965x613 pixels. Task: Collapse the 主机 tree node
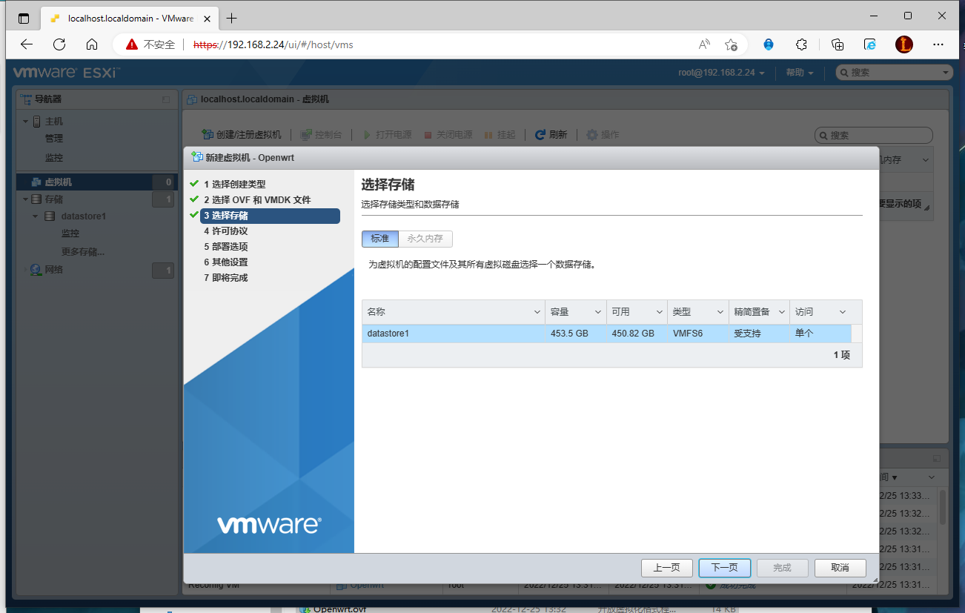(25, 122)
